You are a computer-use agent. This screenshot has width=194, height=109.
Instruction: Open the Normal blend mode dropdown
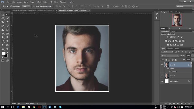pyautogui.click(x=170, y=56)
